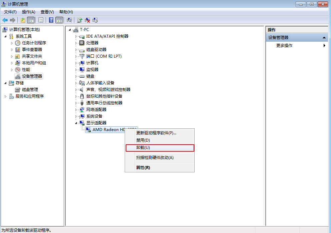This screenshot has width=331, height=233.
Task: Click the 本地用户和组 icon
Action: pos(18,63)
